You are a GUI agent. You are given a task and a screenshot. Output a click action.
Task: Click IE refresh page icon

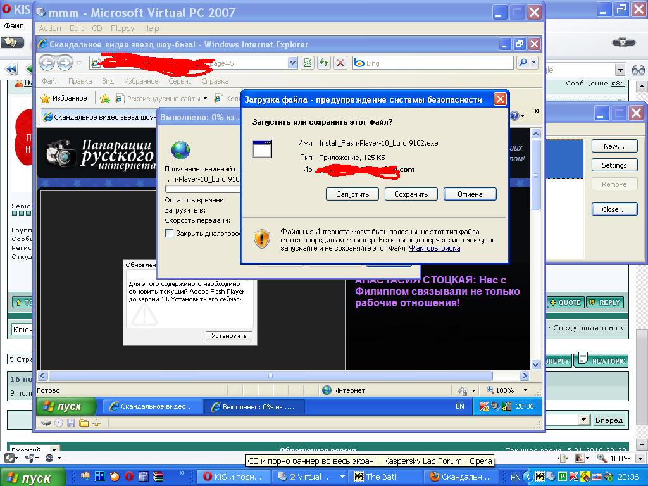pos(323,63)
